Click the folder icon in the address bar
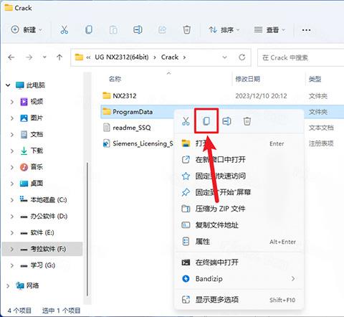The height and width of the screenshot is (317, 344). click(x=79, y=57)
